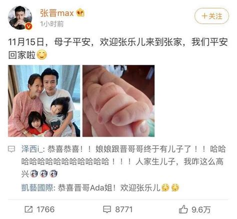View the family photo thumbnail

[44, 101]
